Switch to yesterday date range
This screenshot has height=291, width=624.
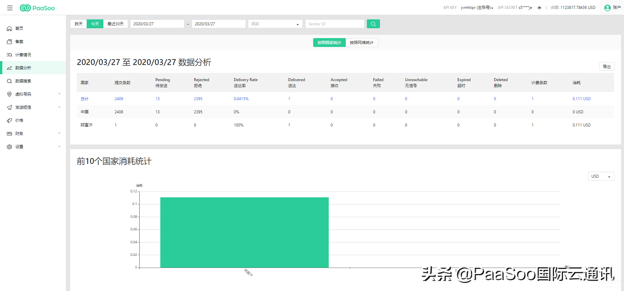pyautogui.click(x=79, y=24)
